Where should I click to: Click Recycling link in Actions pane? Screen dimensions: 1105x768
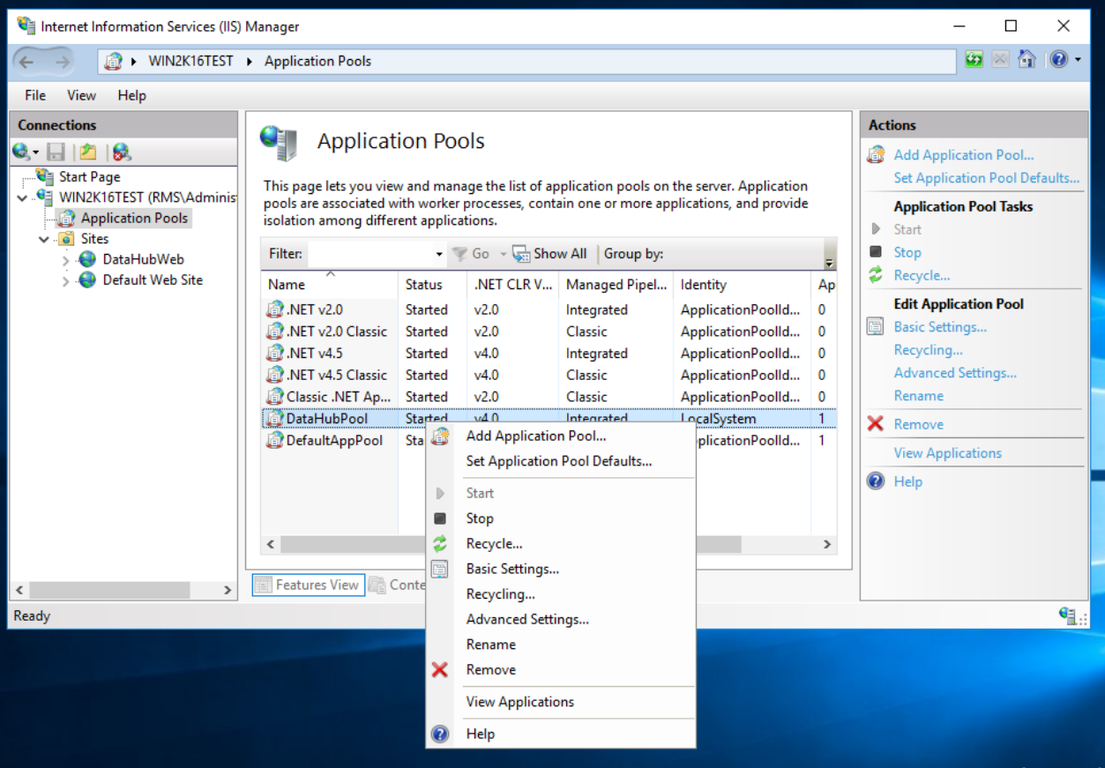(x=928, y=350)
